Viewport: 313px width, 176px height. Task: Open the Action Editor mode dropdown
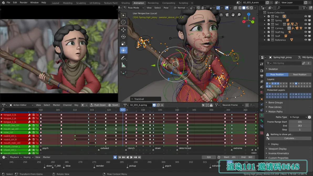(x=21, y=105)
